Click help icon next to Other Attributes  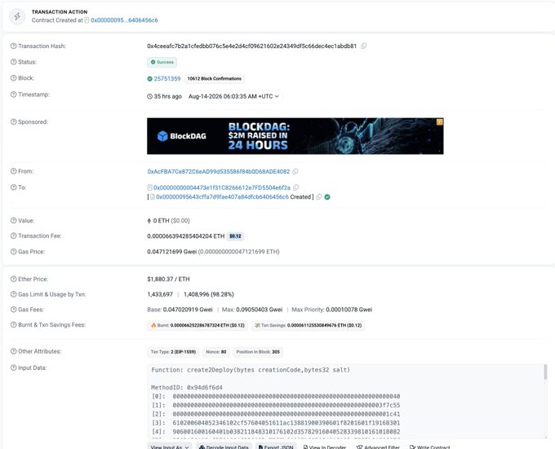pyautogui.click(x=13, y=351)
